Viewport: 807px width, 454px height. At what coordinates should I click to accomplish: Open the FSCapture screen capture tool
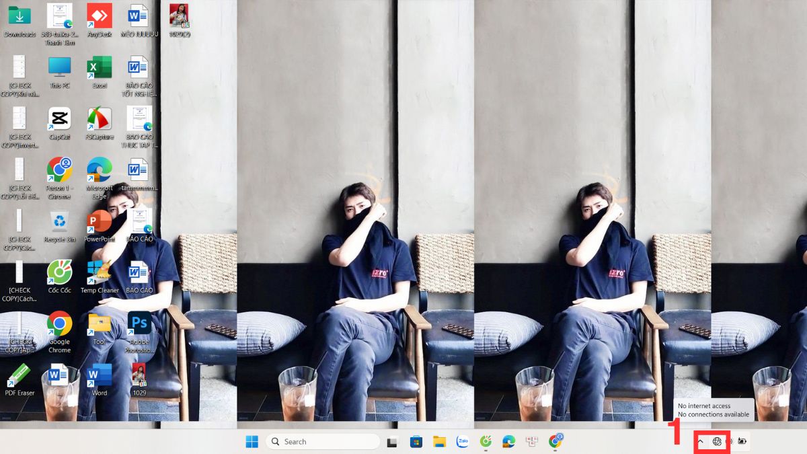pos(99,120)
